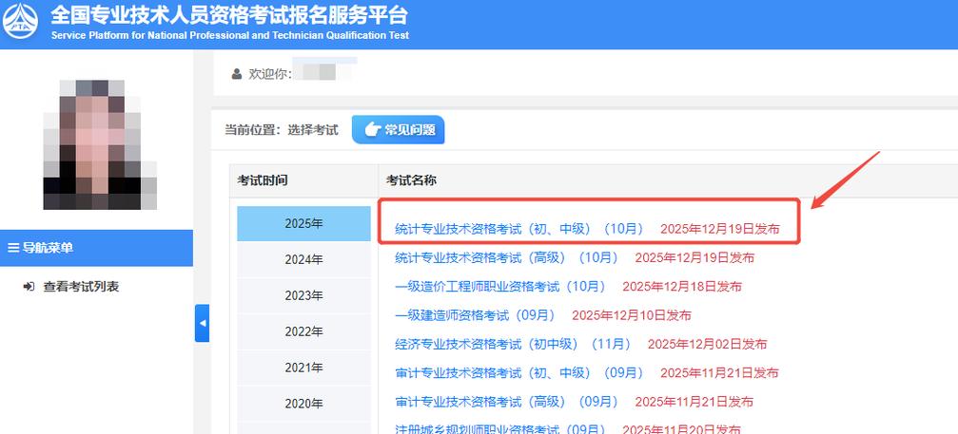
Task: Click the 导航菜单 header bar
Action: click(x=96, y=248)
